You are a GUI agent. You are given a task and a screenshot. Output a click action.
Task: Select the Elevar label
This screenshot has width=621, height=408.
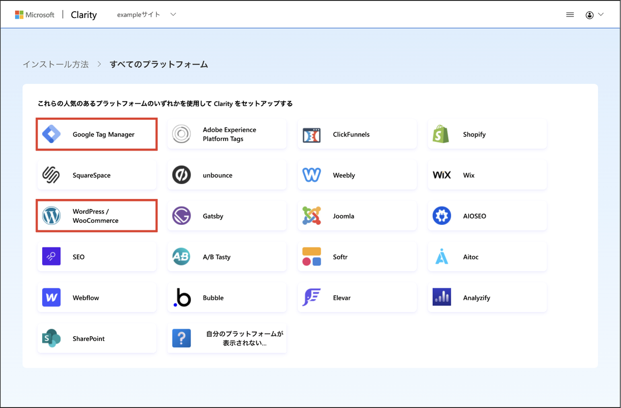point(342,298)
